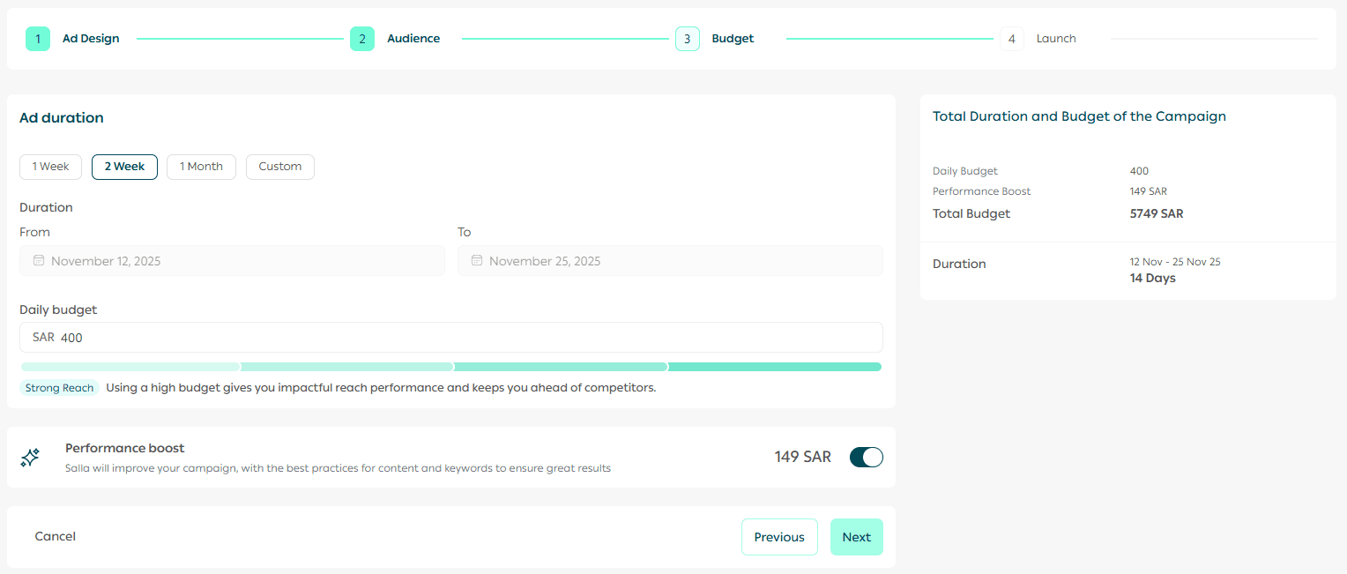Disable the Performance boost toggle
The image size is (1347, 574).
866,457
